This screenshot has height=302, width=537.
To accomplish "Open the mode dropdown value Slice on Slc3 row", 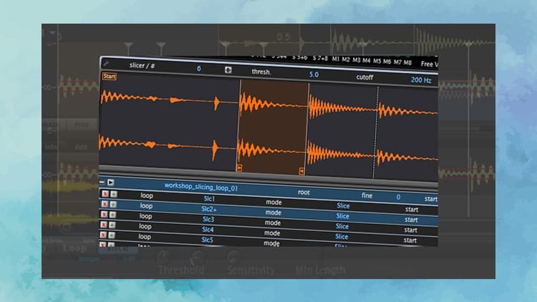I will 342,226.
